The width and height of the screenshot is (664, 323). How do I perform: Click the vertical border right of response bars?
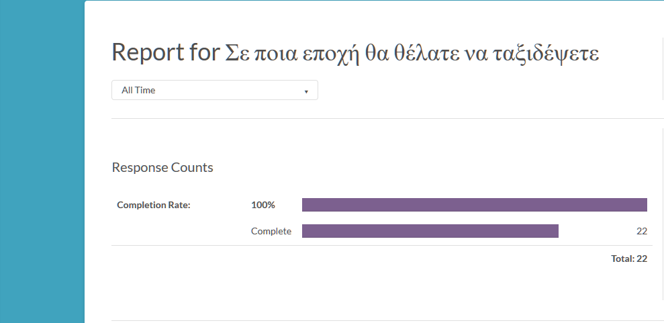tap(663, 215)
